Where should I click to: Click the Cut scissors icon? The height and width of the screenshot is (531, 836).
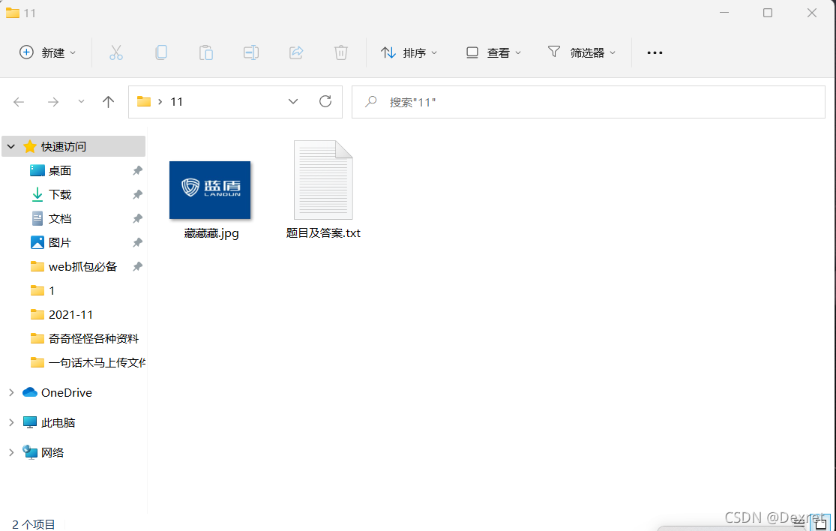point(115,52)
